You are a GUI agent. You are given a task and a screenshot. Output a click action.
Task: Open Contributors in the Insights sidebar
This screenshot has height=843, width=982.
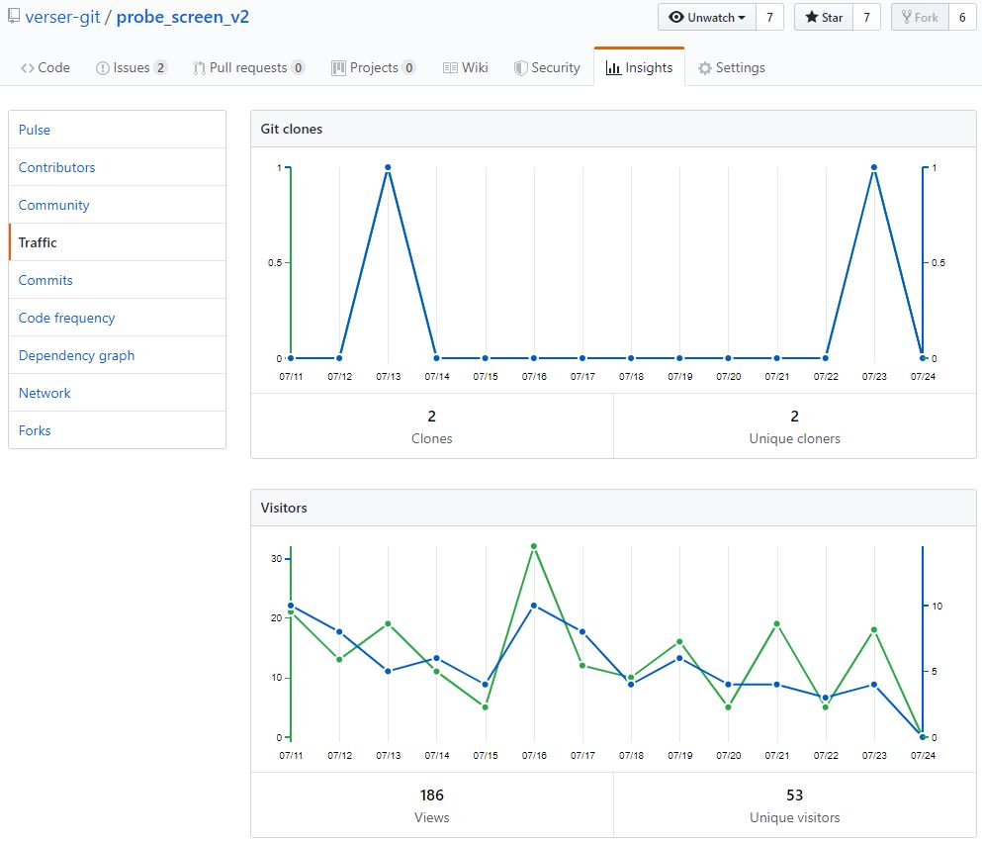pos(57,167)
